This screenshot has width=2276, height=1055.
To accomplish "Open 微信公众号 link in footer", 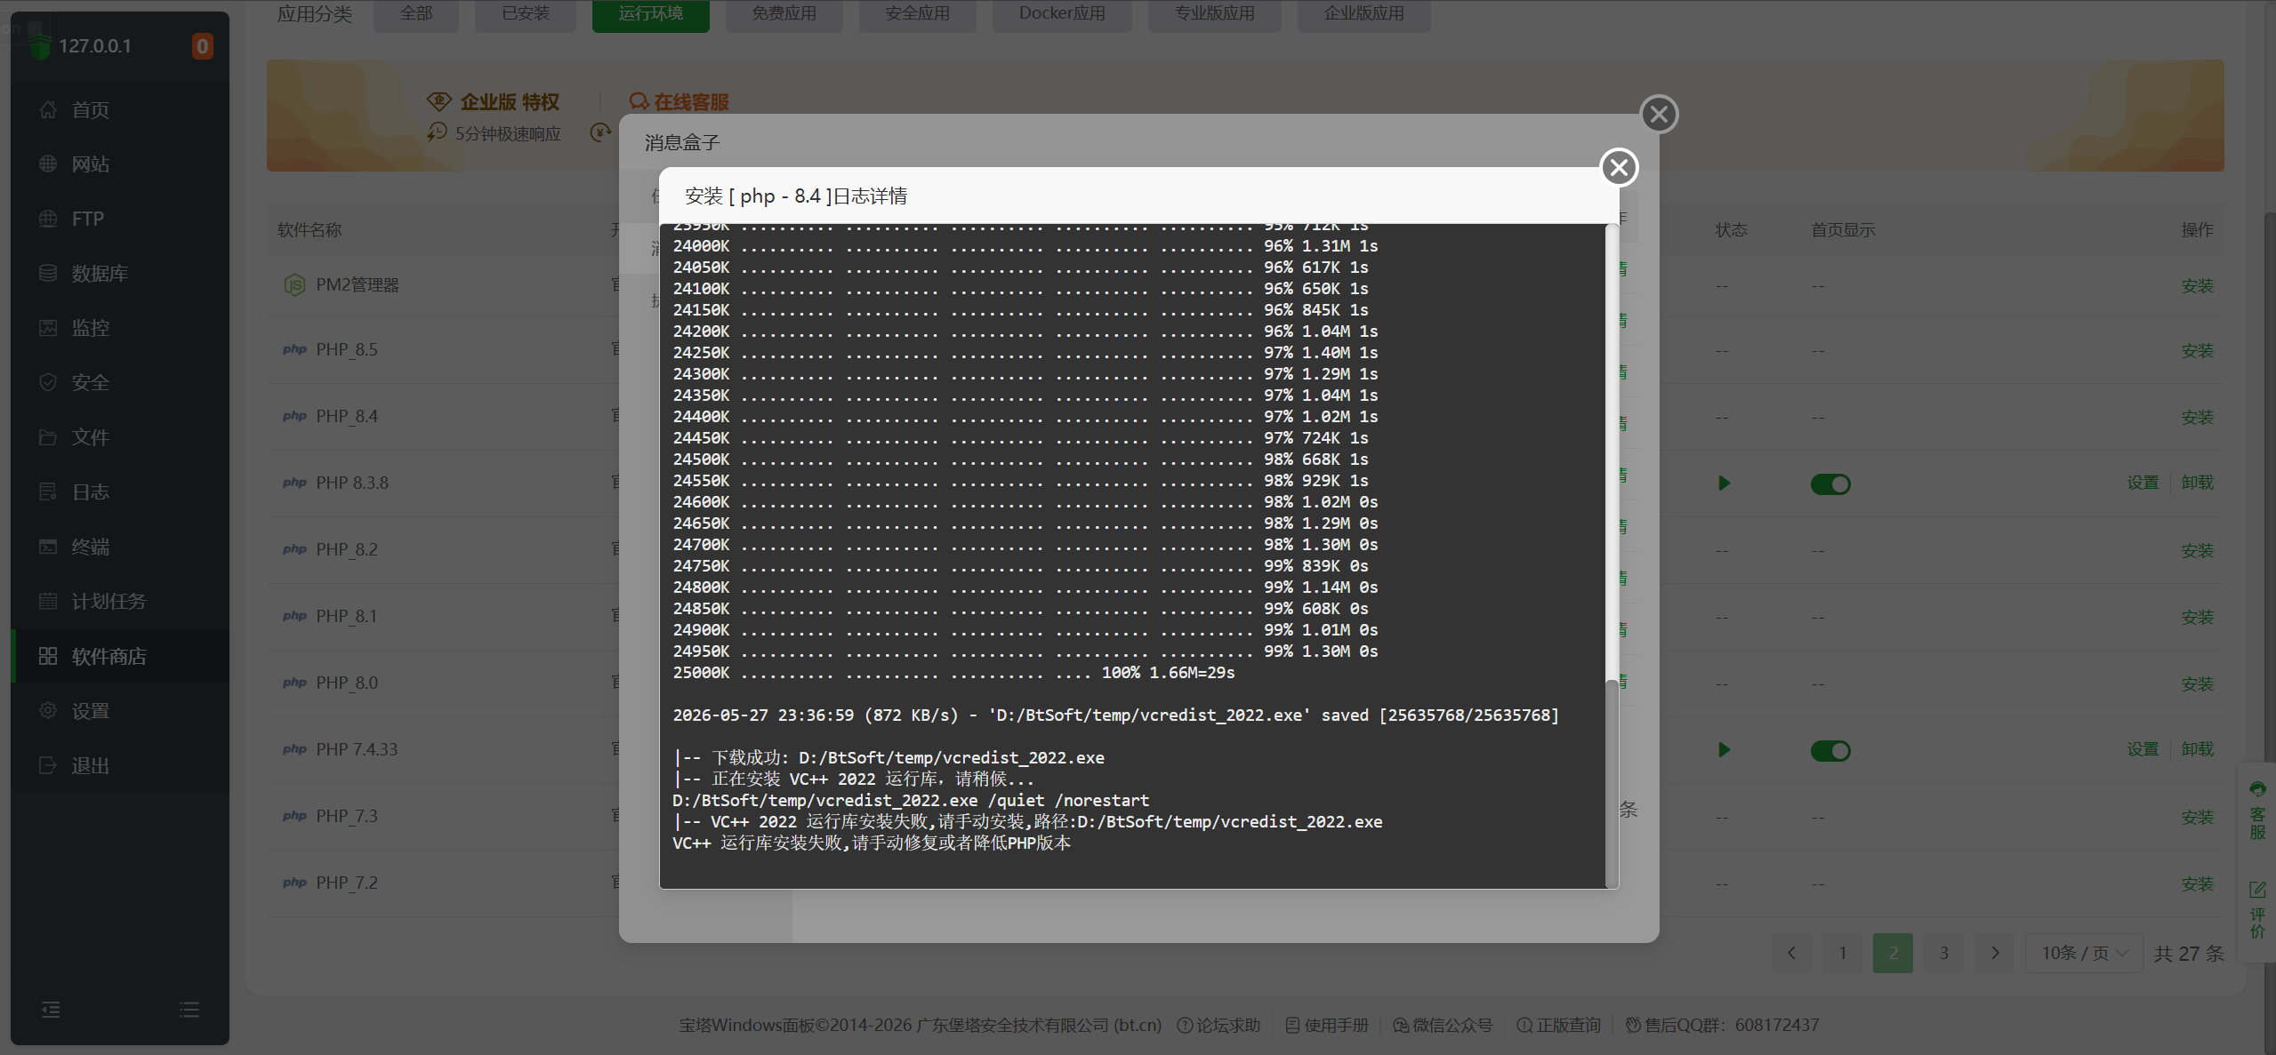I will pyautogui.click(x=1443, y=1025).
